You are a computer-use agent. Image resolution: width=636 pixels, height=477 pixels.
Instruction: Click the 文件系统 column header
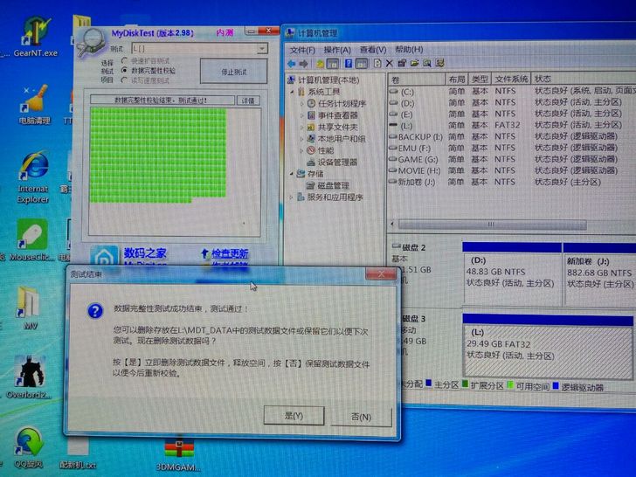pyautogui.click(x=511, y=79)
